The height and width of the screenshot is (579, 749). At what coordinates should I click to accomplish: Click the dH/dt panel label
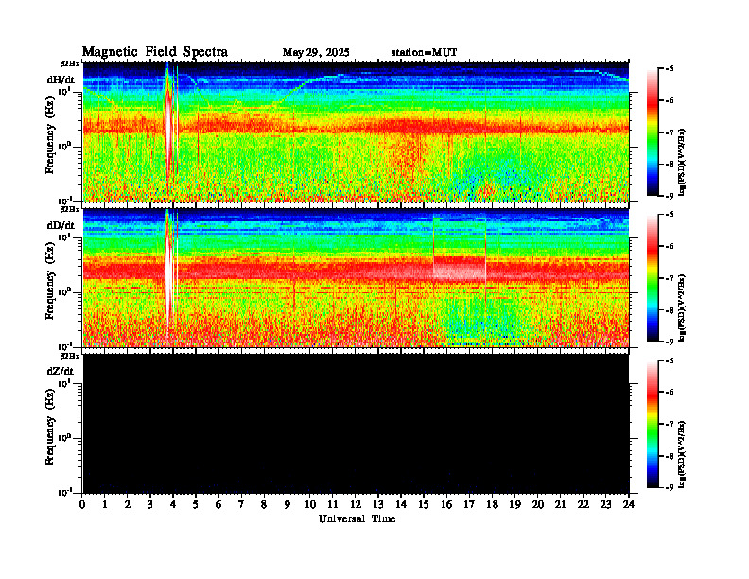tap(61, 79)
